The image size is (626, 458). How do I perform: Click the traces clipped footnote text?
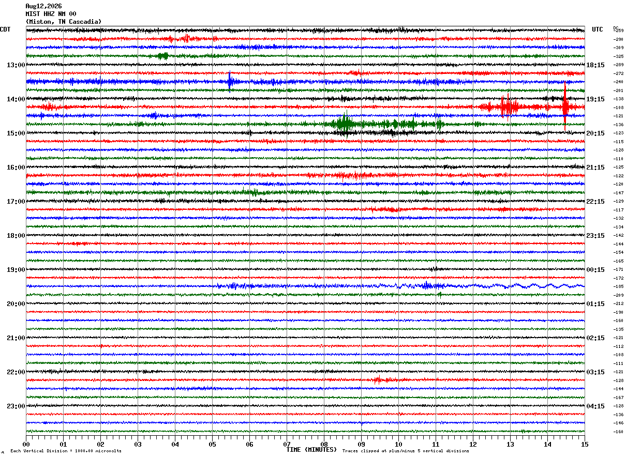coord(406,451)
